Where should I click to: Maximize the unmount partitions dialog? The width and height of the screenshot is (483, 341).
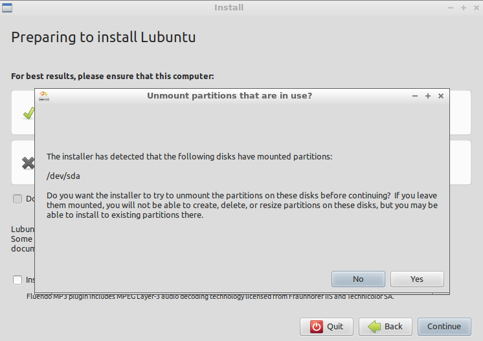[x=428, y=96]
